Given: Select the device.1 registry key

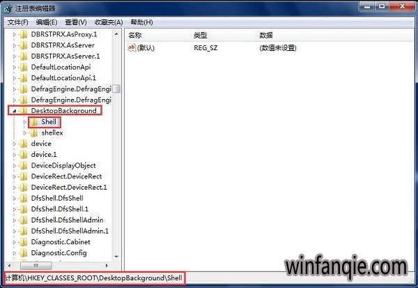Looking at the screenshot, I should [44, 155].
